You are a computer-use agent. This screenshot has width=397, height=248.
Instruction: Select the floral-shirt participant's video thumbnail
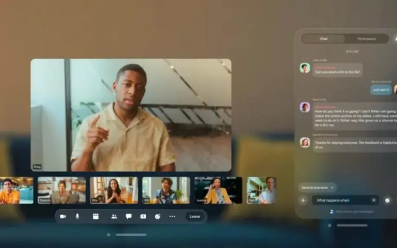[166, 190]
